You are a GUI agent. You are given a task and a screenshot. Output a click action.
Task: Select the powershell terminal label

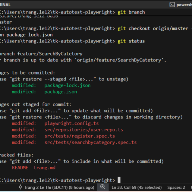[x=184, y=5]
